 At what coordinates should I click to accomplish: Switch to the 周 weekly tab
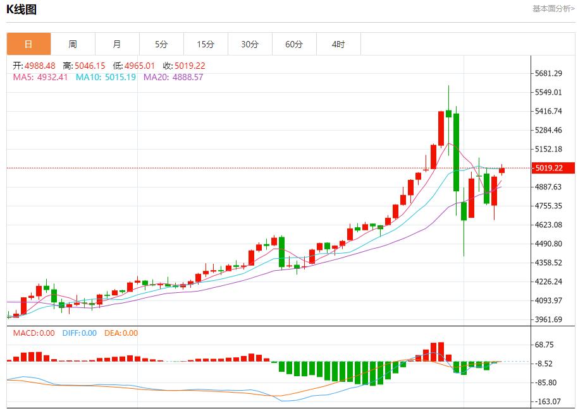point(73,44)
